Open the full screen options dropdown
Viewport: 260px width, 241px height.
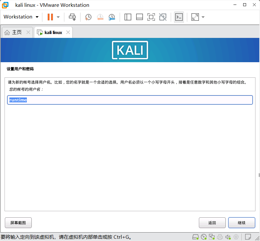coord(203,17)
